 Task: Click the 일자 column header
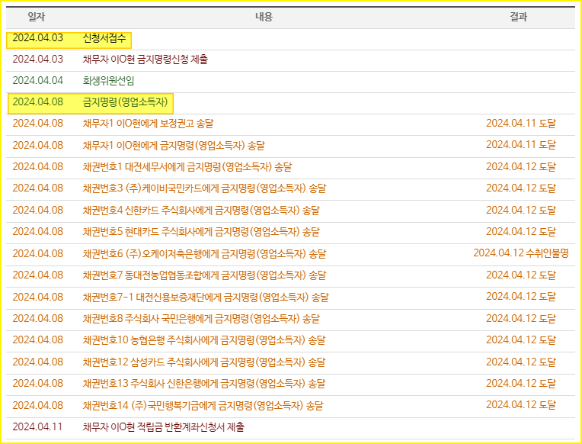click(36, 17)
